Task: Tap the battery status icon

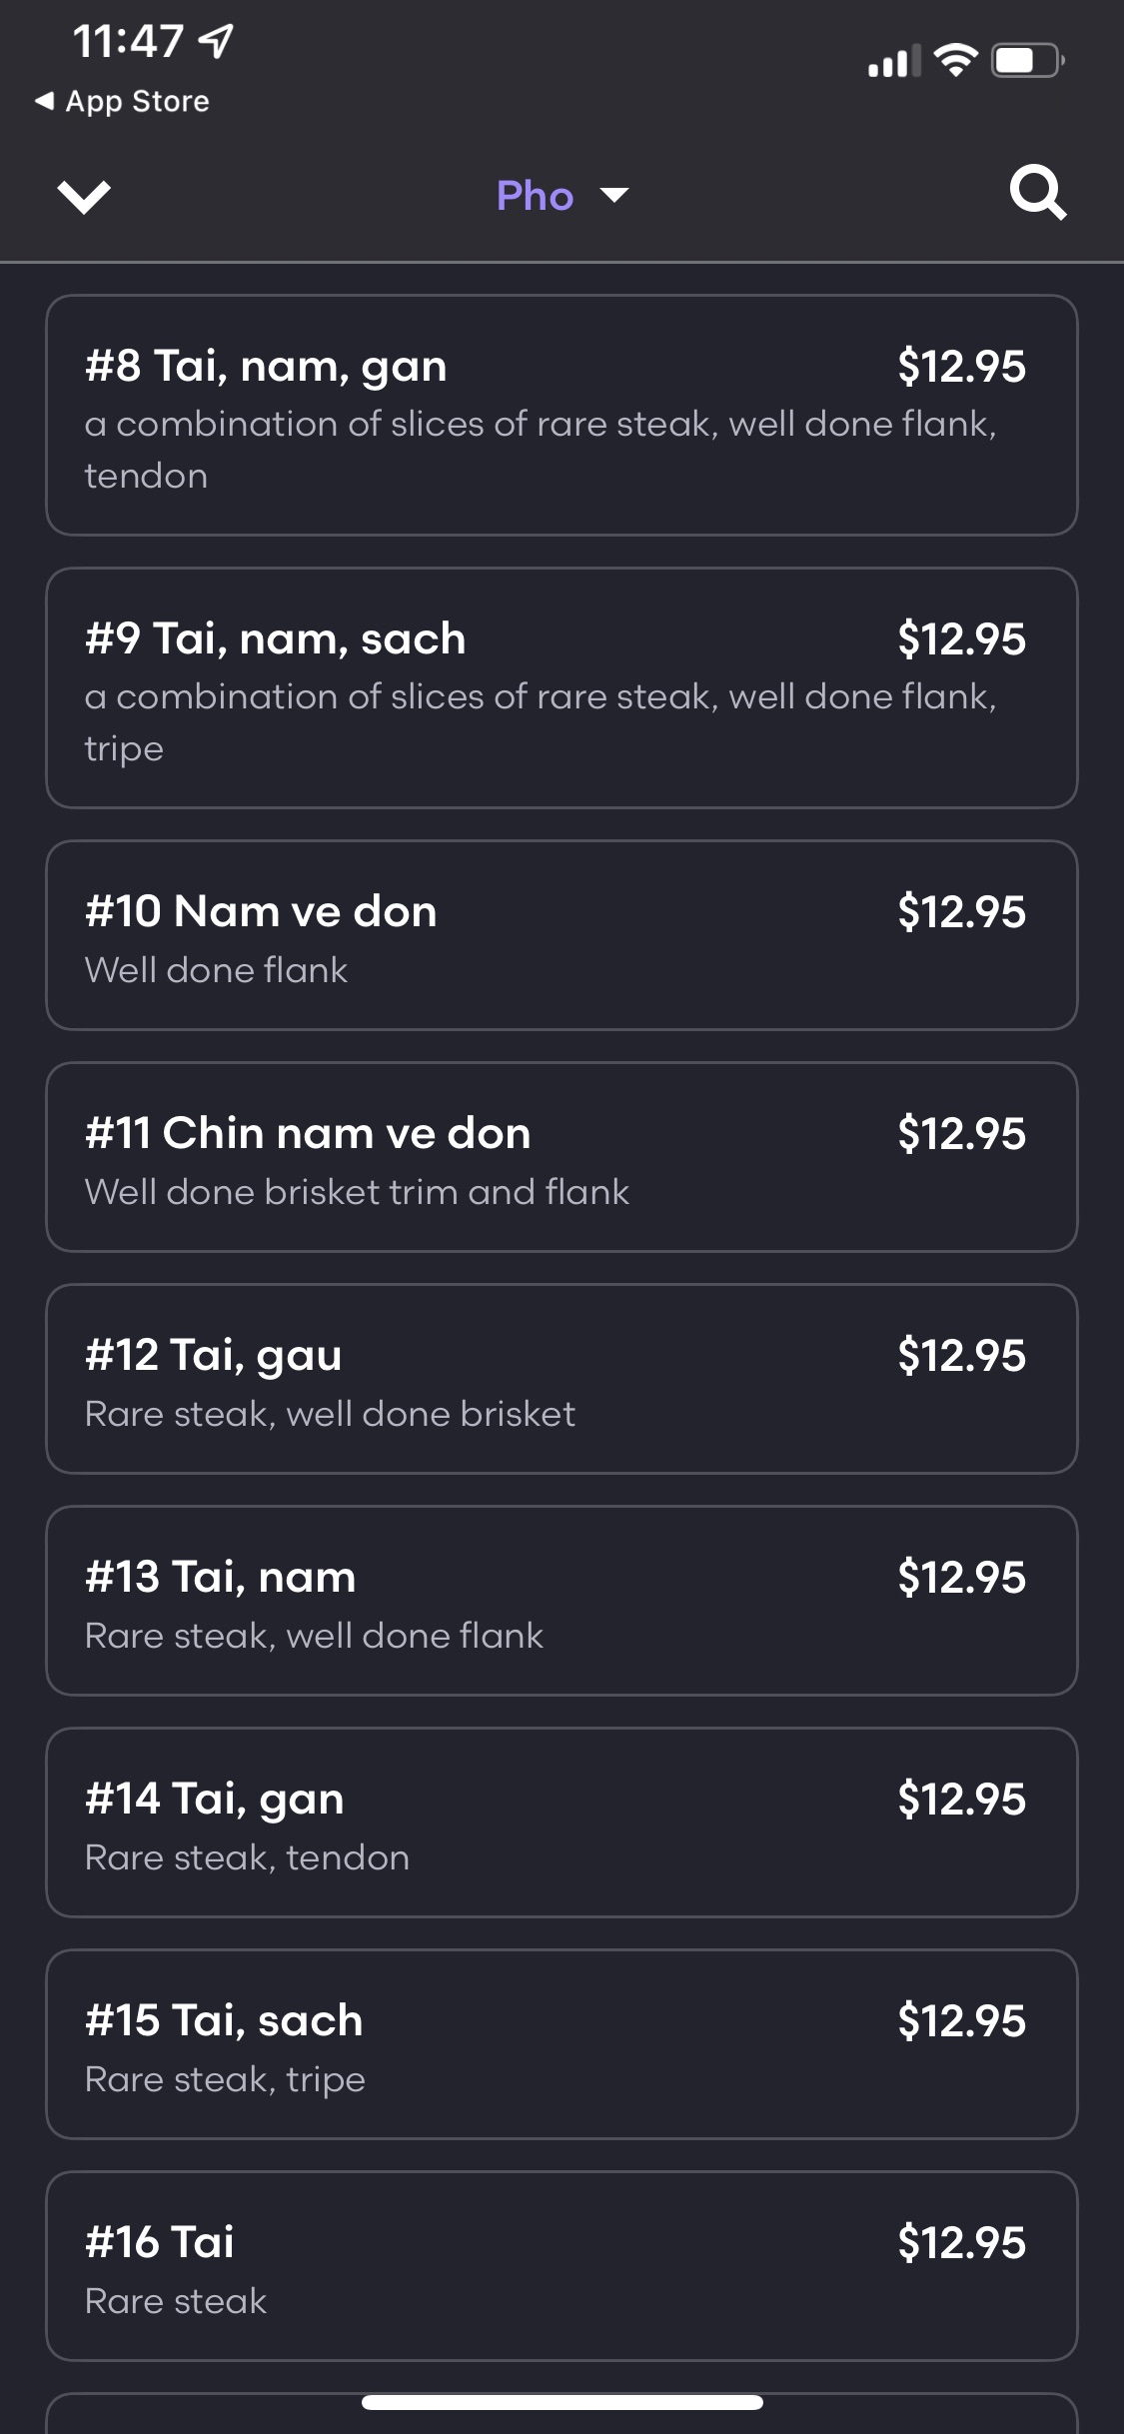Action: (x=1026, y=61)
